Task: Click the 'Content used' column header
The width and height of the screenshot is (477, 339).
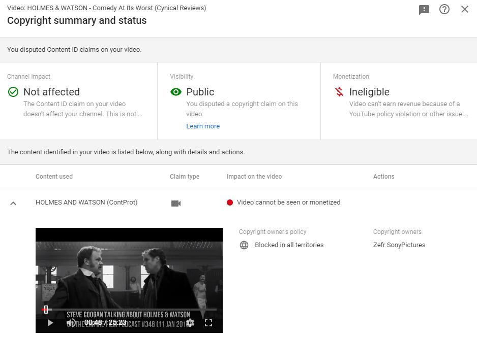Action: [x=54, y=177]
